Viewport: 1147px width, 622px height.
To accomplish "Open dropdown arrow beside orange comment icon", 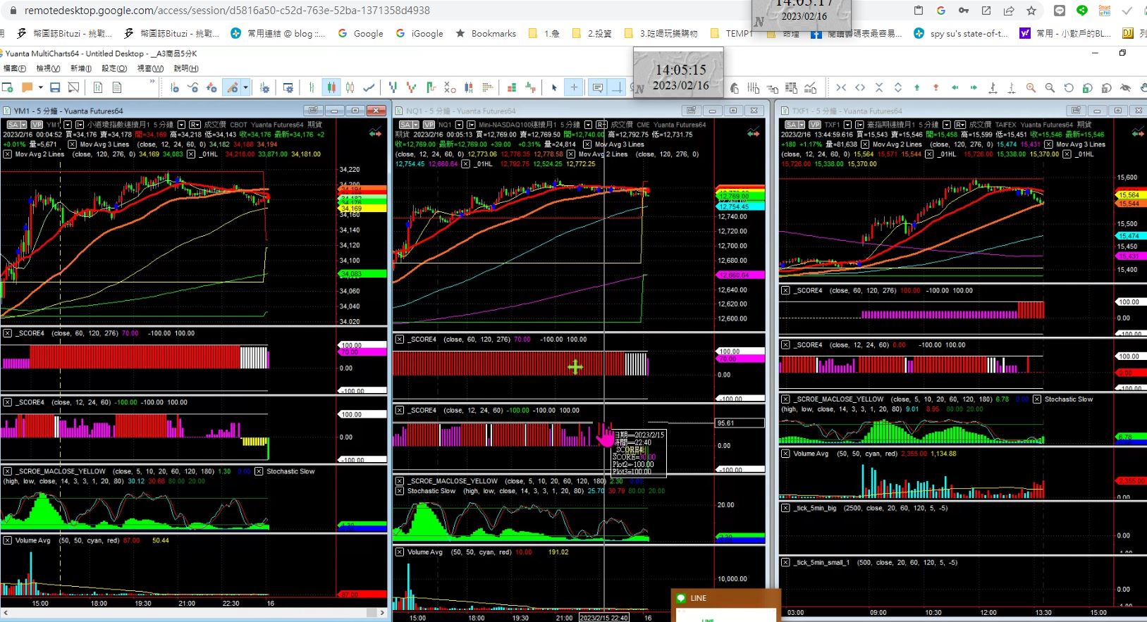I will 40,87.
